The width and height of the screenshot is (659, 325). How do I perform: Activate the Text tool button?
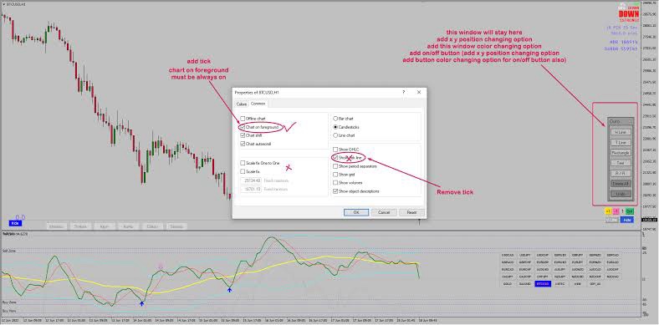tap(621, 163)
